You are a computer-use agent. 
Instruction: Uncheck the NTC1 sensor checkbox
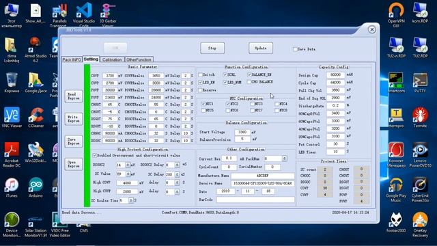click(x=203, y=104)
